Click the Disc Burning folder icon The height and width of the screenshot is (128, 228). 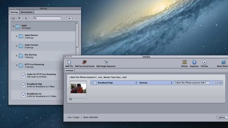pyautogui.click(x=21, y=56)
